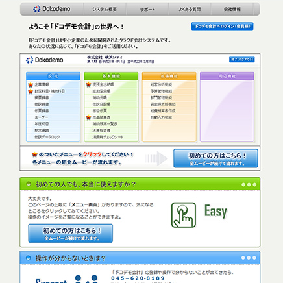Click the Dokodemo logo inside the menu panel
Image resolution: width=283 pixels, height=283 pixels.
44,60
